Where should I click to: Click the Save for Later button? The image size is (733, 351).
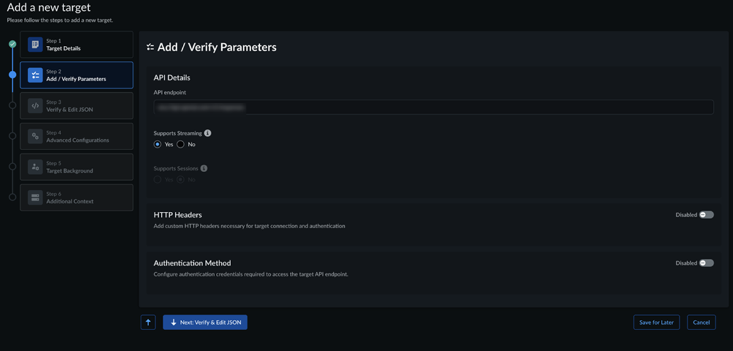(x=657, y=322)
